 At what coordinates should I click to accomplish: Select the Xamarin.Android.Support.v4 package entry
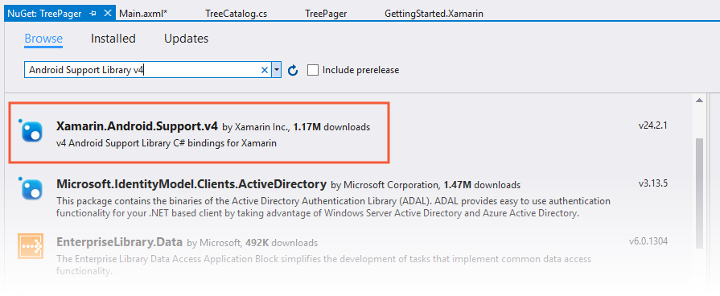pyautogui.click(x=200, y=132)
